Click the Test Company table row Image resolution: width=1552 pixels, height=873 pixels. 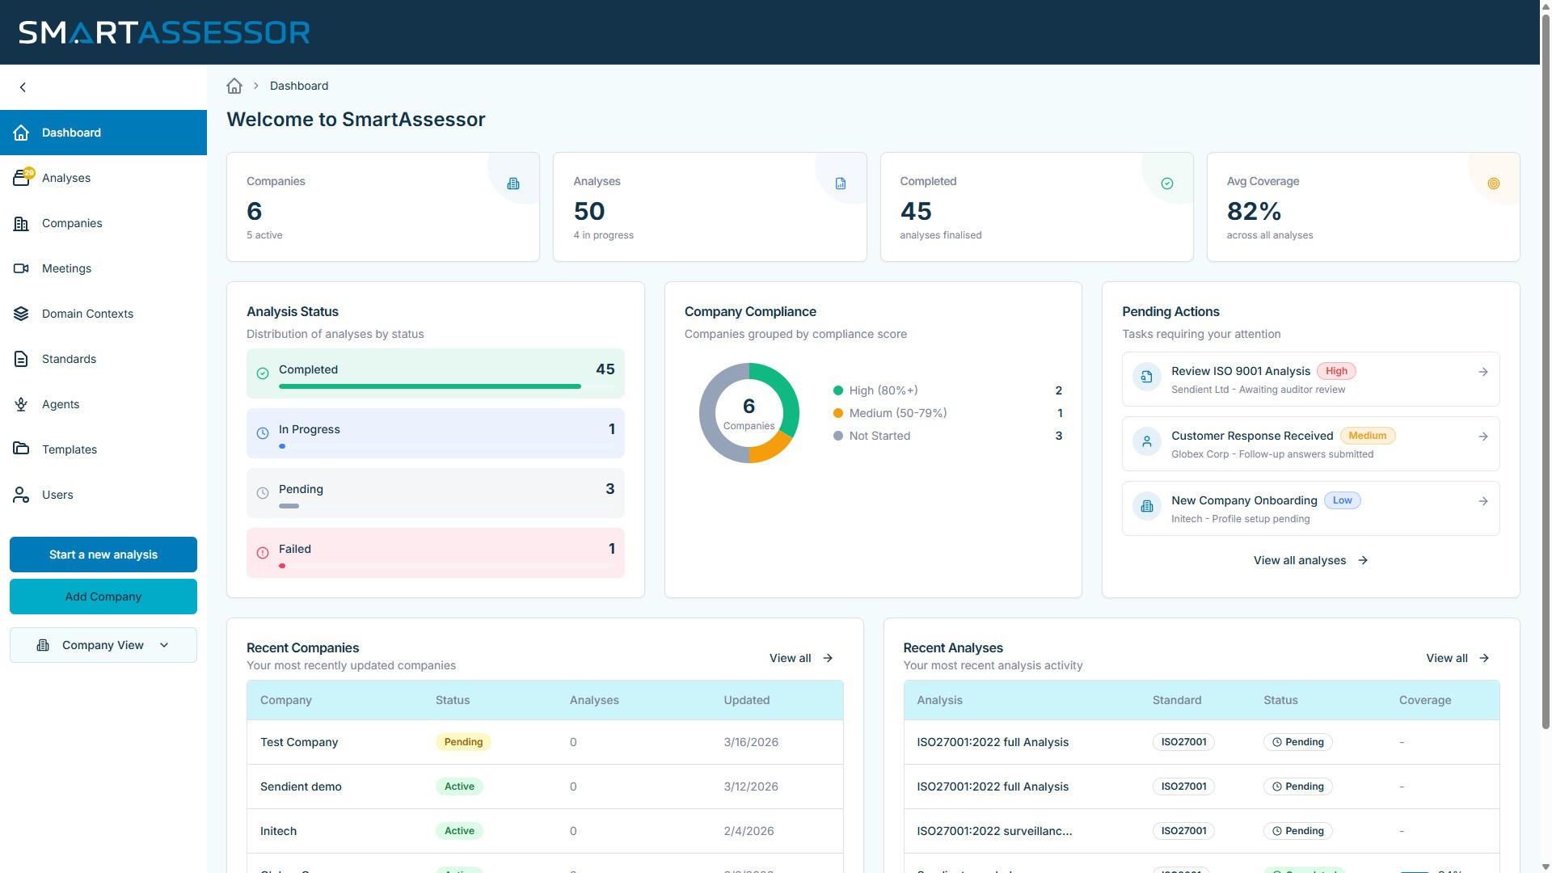pyautogui.click(x=299, y=742)
